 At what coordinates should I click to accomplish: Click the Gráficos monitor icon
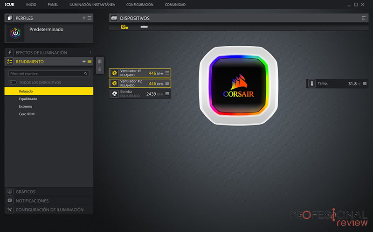pyautogui.click(x=9, y=192)
